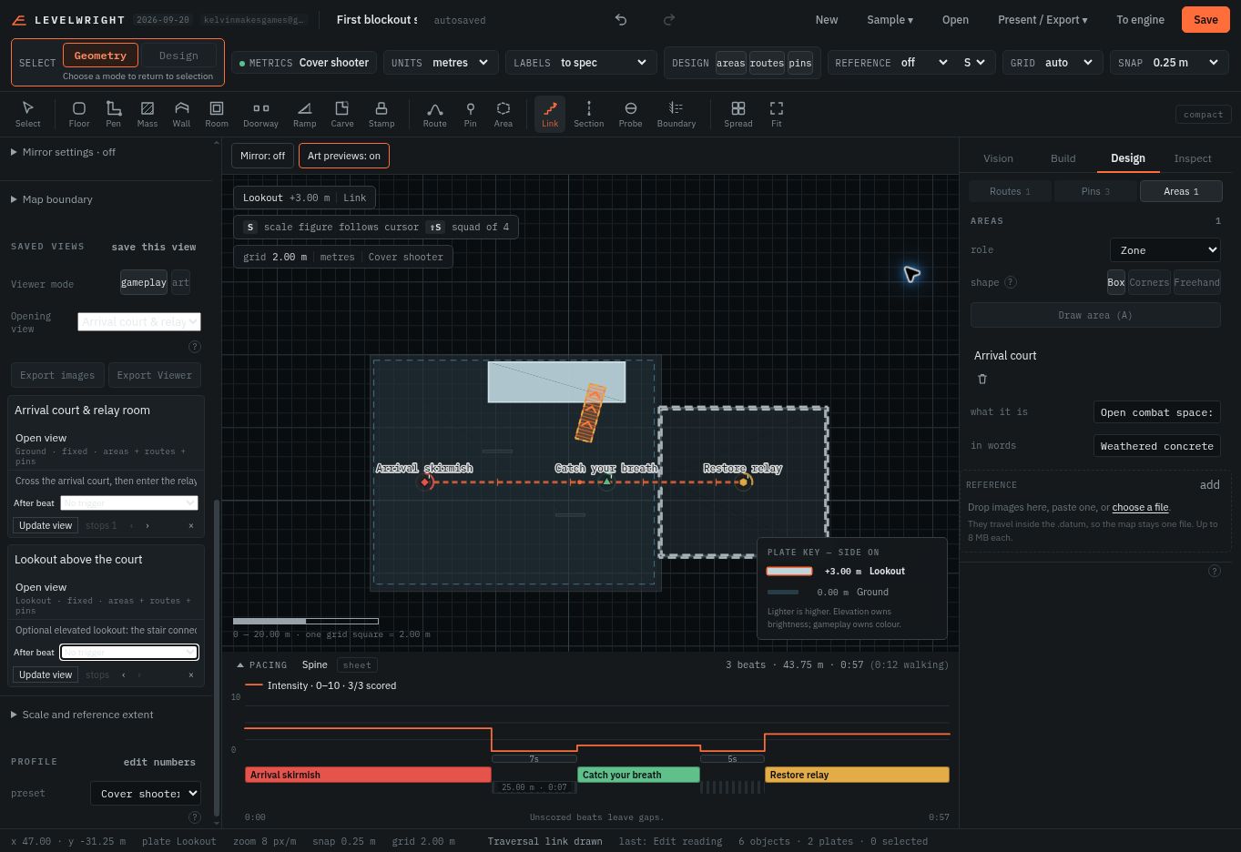Select the Pen tool
Image resolution: width=1241 pixels, height=852 pixels.
click(113, 115)
